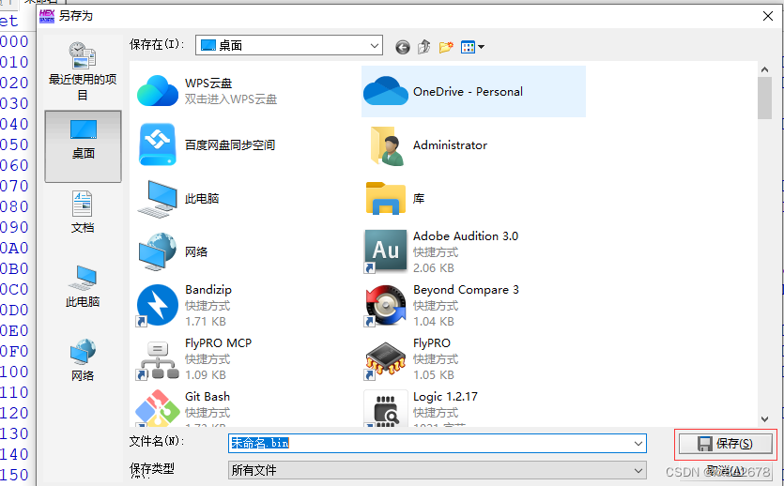Click the file list scrollbar up arrow
Image resolution: width=784 pixels, height=486 pixels.
[764, 69]
